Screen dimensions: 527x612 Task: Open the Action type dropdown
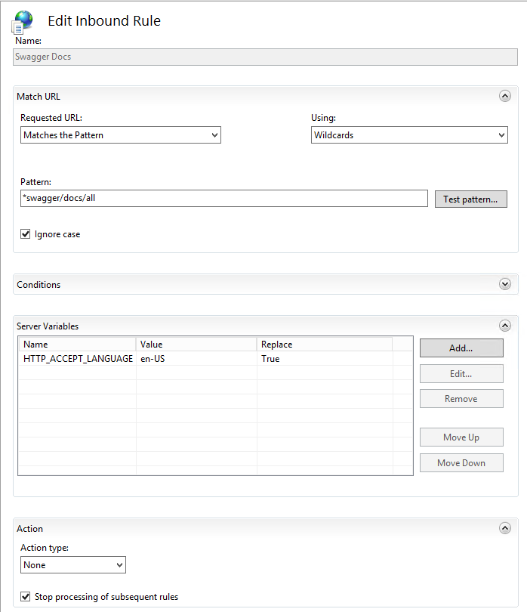[x=73, y=565]
